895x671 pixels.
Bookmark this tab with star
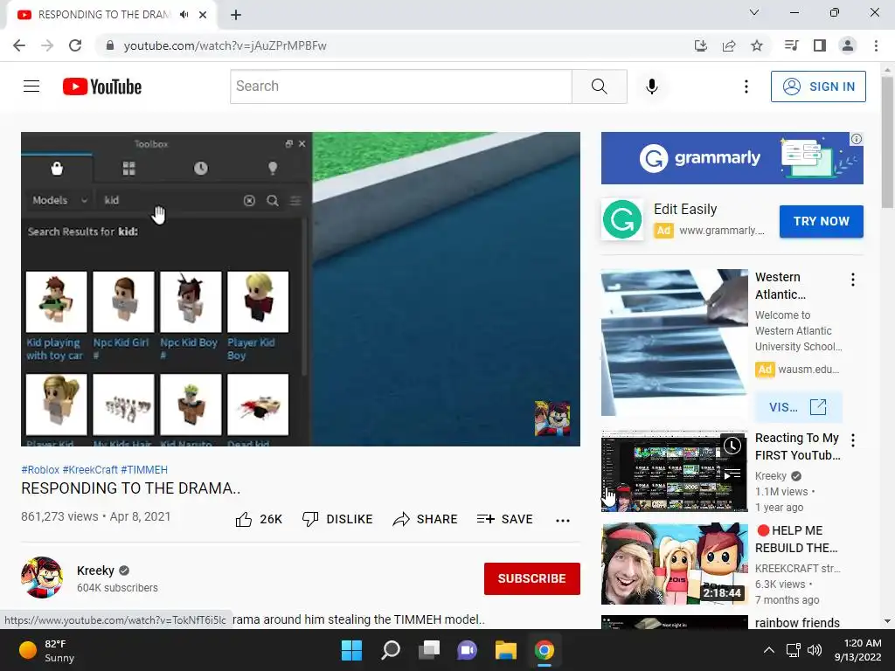[757, 45]
